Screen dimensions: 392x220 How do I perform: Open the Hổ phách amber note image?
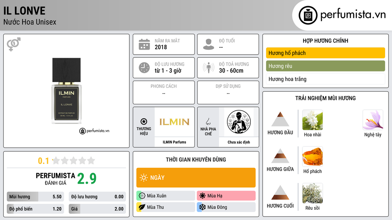click(x=312, y=157)
